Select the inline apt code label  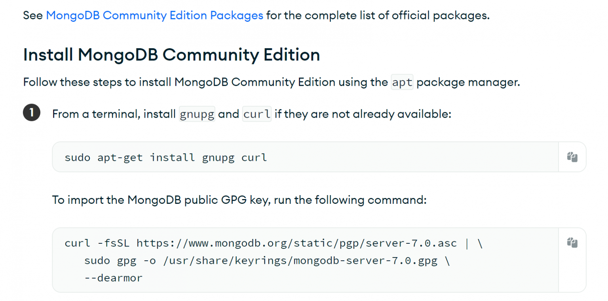(402, 82)
